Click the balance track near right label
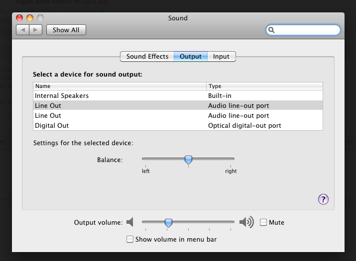 (x=231, y=159)
